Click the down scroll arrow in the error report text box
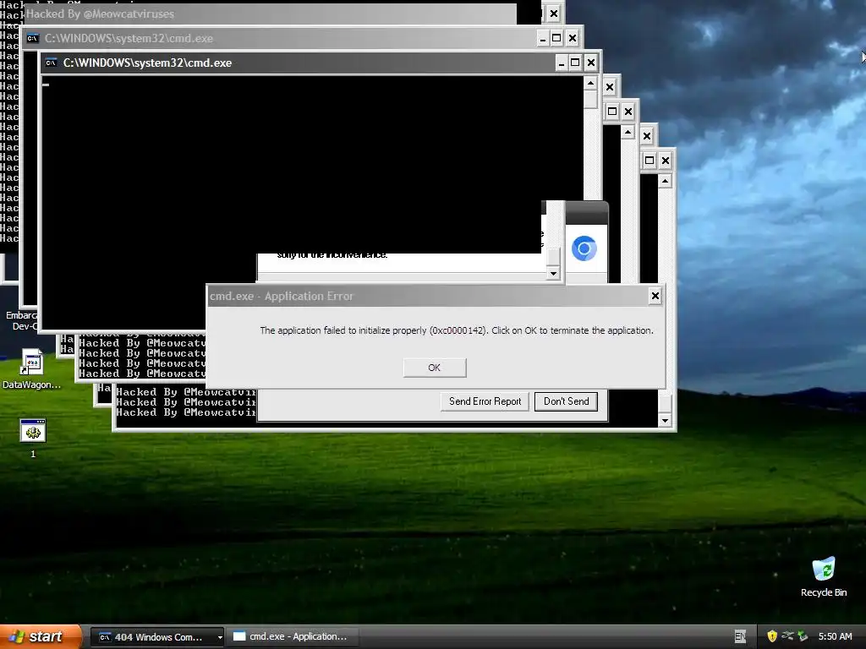The width and height of the screenshot is (866, 649). pyautogui.click(x=553, y=273)
